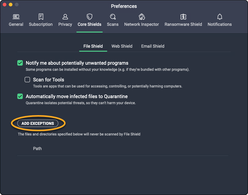Click the Notifications bell icon
Screen dimensions: 248x195
pyautogui.click(x=219, y=17)
